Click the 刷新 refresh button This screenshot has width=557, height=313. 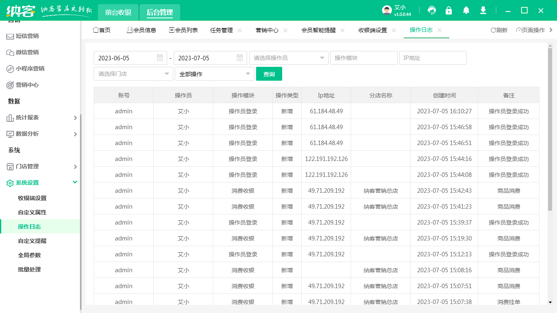499,30
